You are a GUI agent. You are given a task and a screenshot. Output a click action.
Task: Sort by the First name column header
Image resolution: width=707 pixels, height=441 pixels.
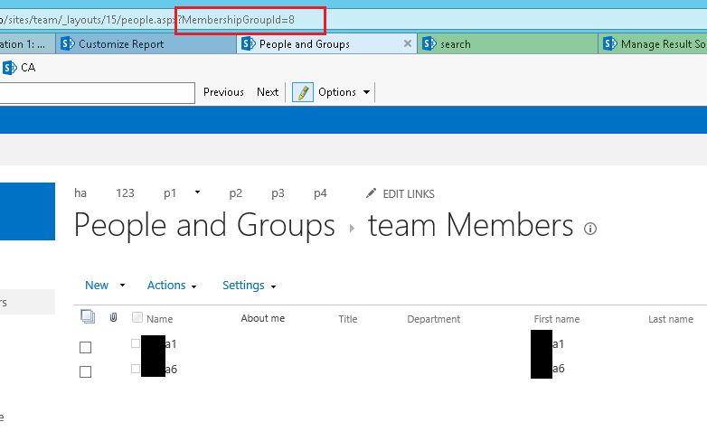pyautogui.click(x=556, y=319)
